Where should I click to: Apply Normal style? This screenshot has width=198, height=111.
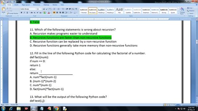(84, 11)
